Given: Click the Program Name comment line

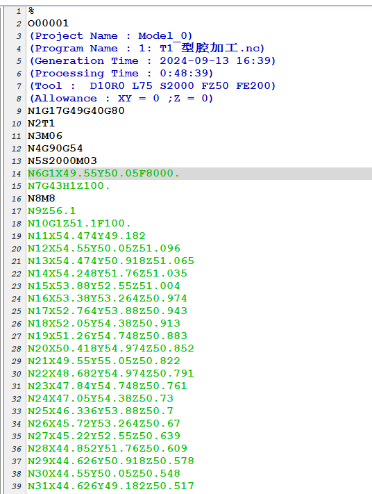Looking at the screenshot, I should click(146, 48).
